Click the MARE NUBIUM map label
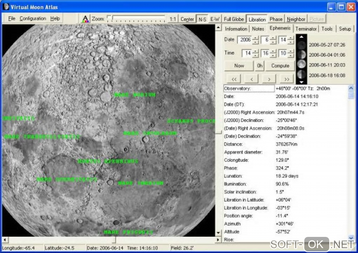 tap(135, 95)
